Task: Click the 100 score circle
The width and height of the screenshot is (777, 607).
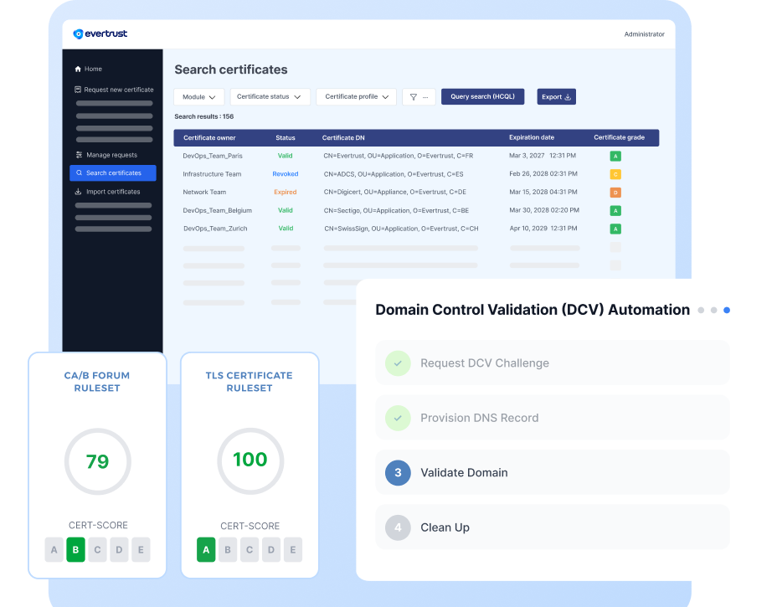Action: tap(250, 460)
